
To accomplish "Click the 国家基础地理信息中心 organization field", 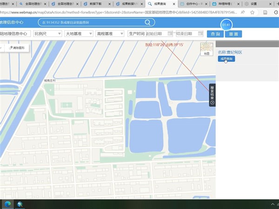I will pyautogui.click(x=15, y=33).
